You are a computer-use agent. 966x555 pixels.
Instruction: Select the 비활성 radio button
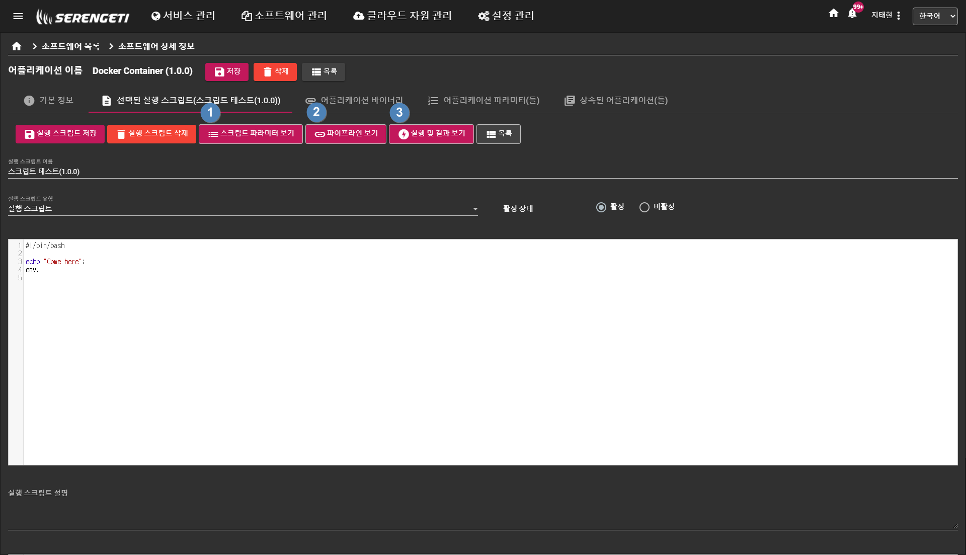[645, 207]
